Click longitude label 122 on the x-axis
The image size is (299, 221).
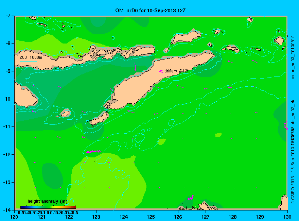click(69, 217)
